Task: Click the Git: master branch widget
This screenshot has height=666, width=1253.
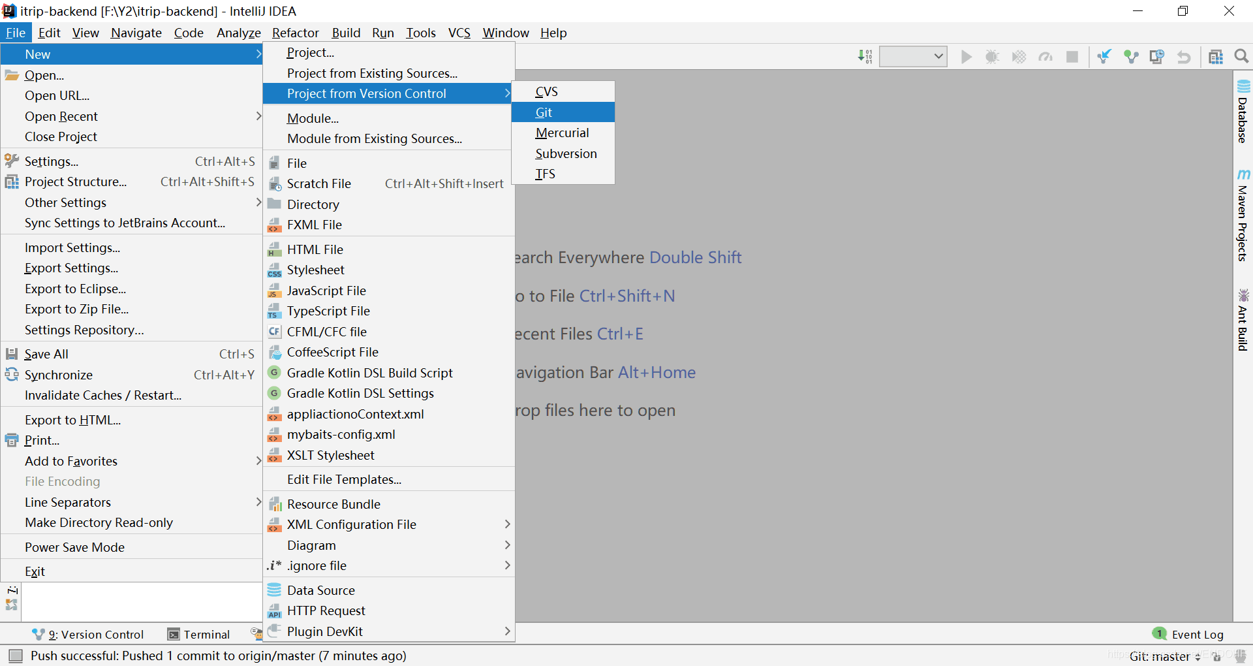Action: click(x=1165, y=656)
